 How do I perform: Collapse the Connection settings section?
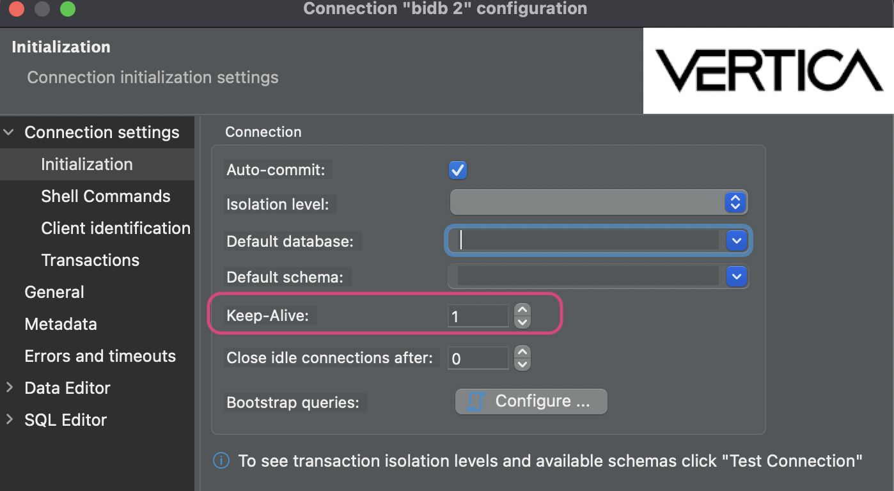pyautogui.click(x=9, y=132)
